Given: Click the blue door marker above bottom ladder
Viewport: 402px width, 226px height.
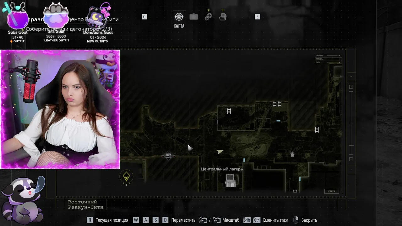Looking at the screenshot, I should [300, 179].
